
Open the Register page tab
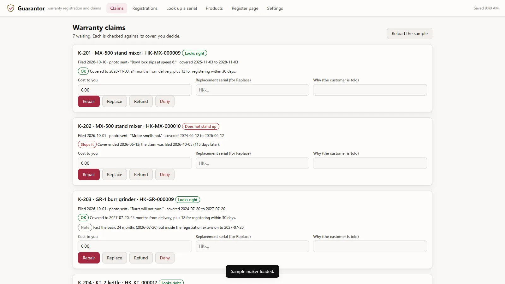[245, 8]
